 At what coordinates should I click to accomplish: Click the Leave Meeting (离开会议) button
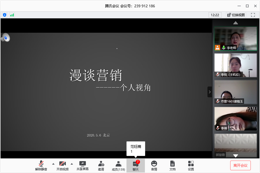(x=240, y=165)
